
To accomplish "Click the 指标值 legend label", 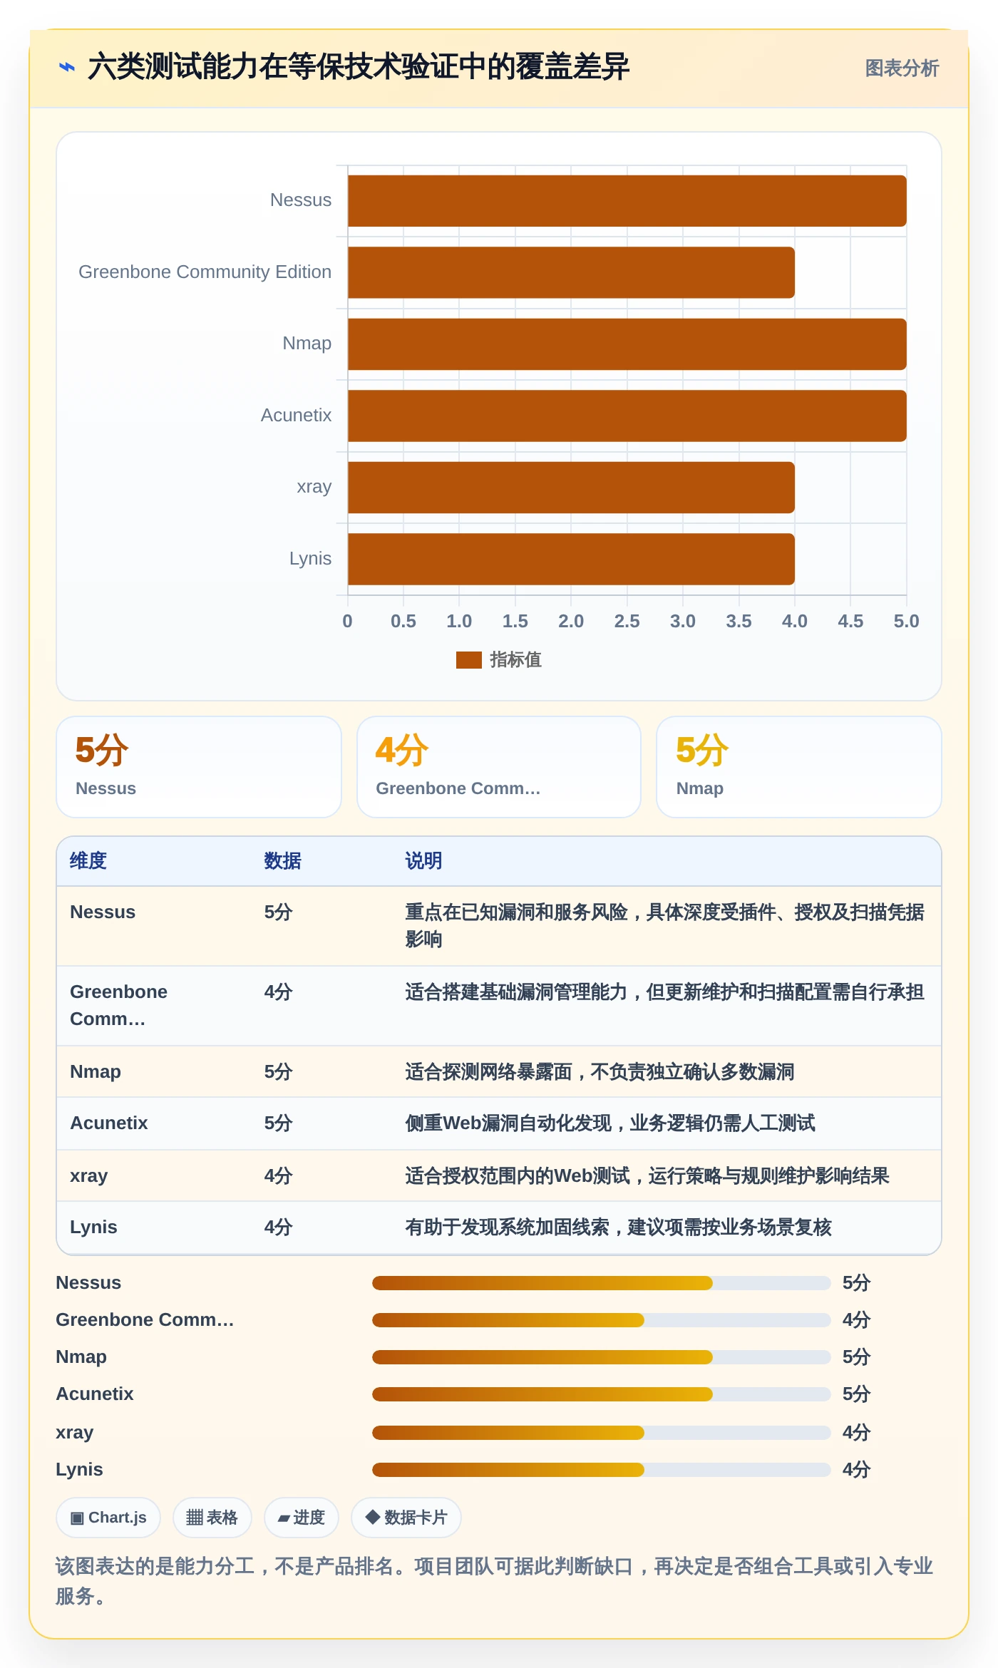I will point(515,660).
